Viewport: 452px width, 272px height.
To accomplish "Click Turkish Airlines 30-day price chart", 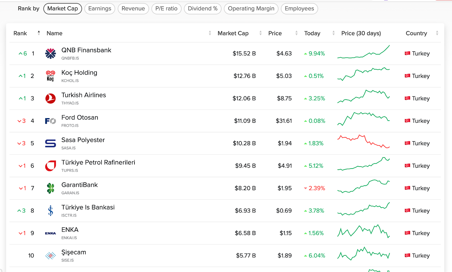I will point(364,97).
